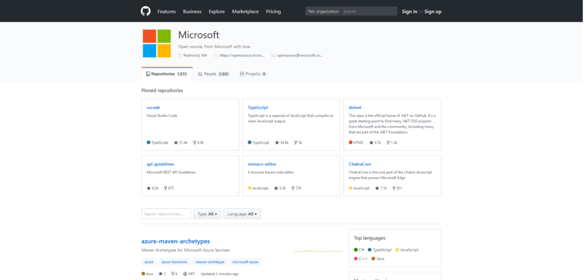Click the This organization search scope label
The height and width of the screenshot is (280, 588).
click(x=323, y=11)
